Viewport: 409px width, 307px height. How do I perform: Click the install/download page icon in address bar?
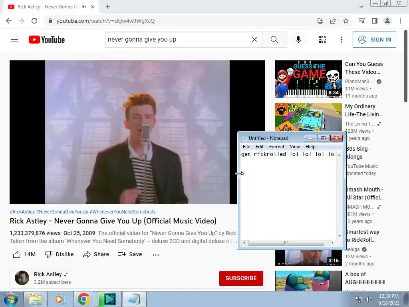coord(320,21)
